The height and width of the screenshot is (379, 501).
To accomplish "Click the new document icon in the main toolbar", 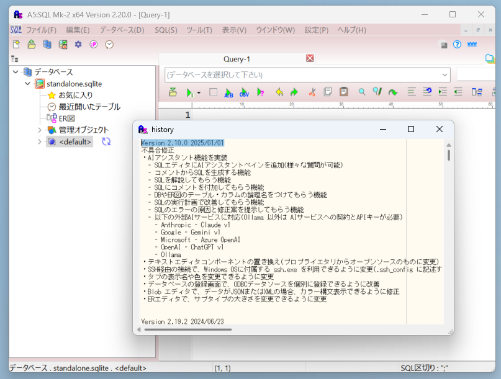I will (x=17, y=44).
